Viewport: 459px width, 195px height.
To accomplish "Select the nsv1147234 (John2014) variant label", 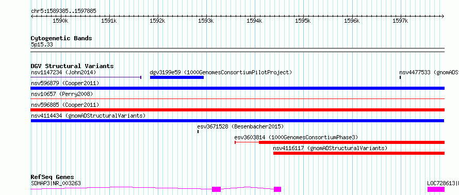I will (x=63, y=72).
